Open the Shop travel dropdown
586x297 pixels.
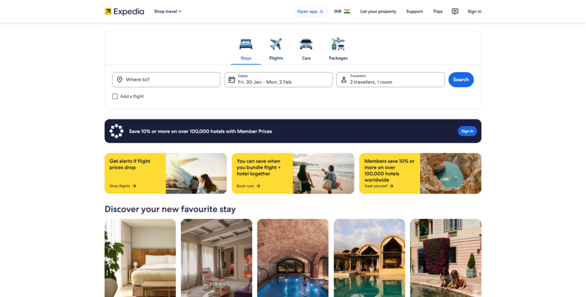click(168, 11)
